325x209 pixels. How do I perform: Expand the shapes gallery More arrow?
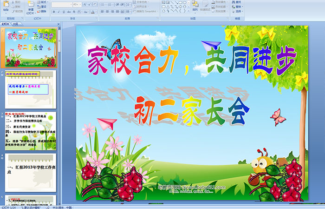(x=188, y=11)
